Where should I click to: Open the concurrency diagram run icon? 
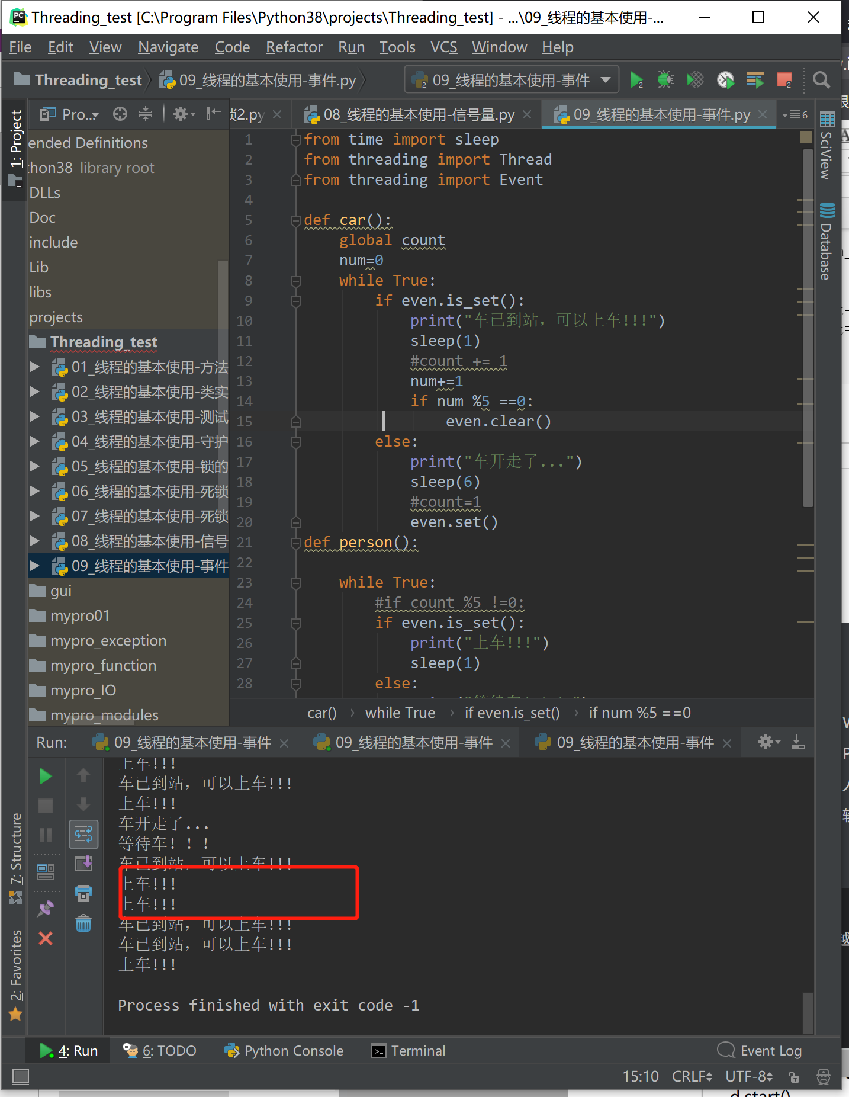coord(755,80)
